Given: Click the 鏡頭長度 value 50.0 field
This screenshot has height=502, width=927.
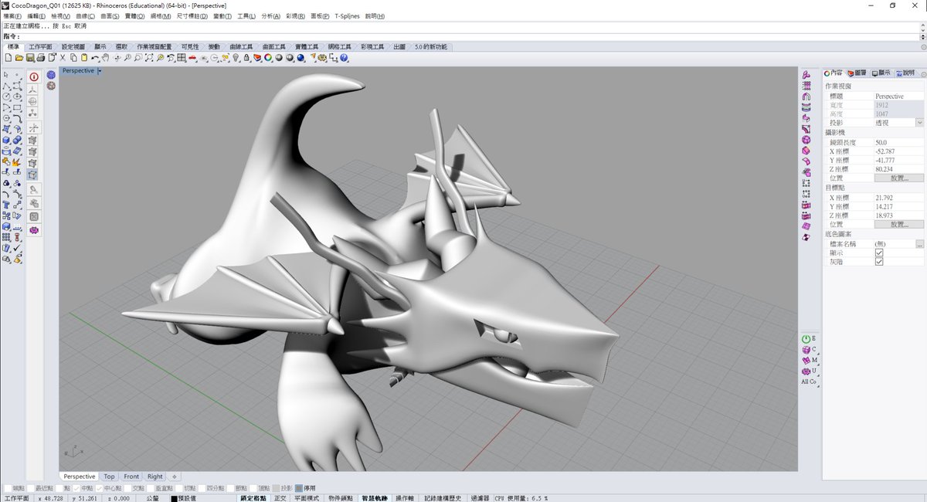Looking at the screenshot, I should click(x=899, y=142).
